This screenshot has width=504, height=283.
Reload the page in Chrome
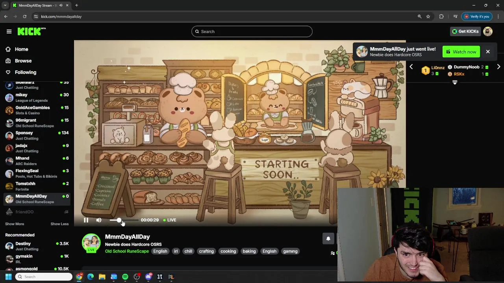pyautogui.click(x=24, y=17)
